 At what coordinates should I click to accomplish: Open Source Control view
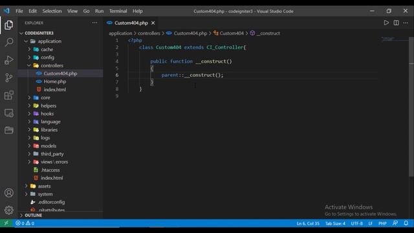tap(8, 78)
